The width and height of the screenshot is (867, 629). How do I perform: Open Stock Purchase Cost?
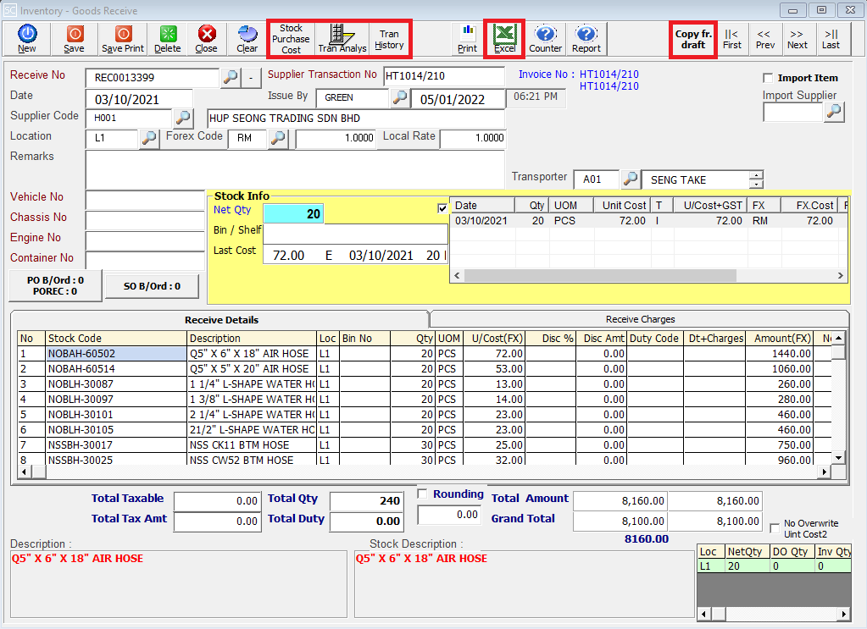[291, 39]
